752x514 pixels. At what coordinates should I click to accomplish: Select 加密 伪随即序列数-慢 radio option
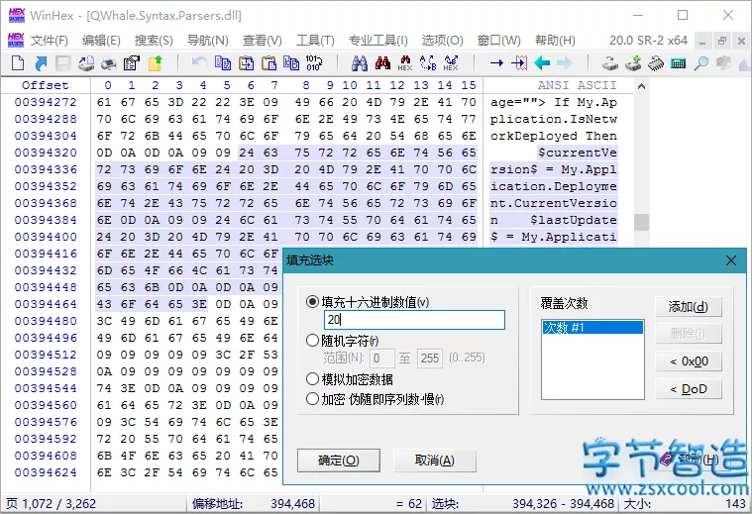(312, 398)
